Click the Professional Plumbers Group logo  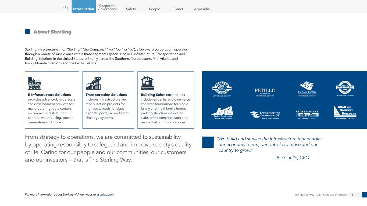307,114
